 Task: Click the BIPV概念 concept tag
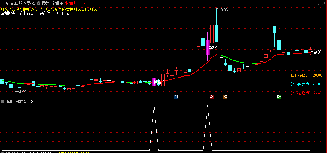click(x=89, y=9)
